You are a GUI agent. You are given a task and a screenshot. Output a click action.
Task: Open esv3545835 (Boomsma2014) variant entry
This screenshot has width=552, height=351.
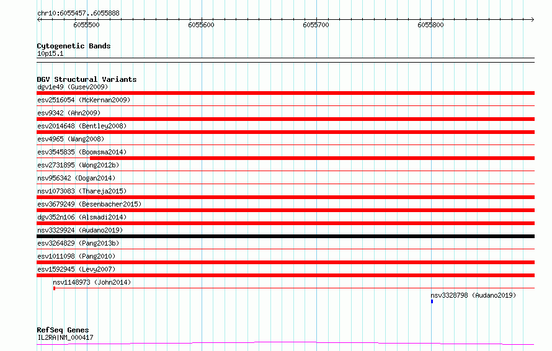pyautogui.click(x=82, y=152)
